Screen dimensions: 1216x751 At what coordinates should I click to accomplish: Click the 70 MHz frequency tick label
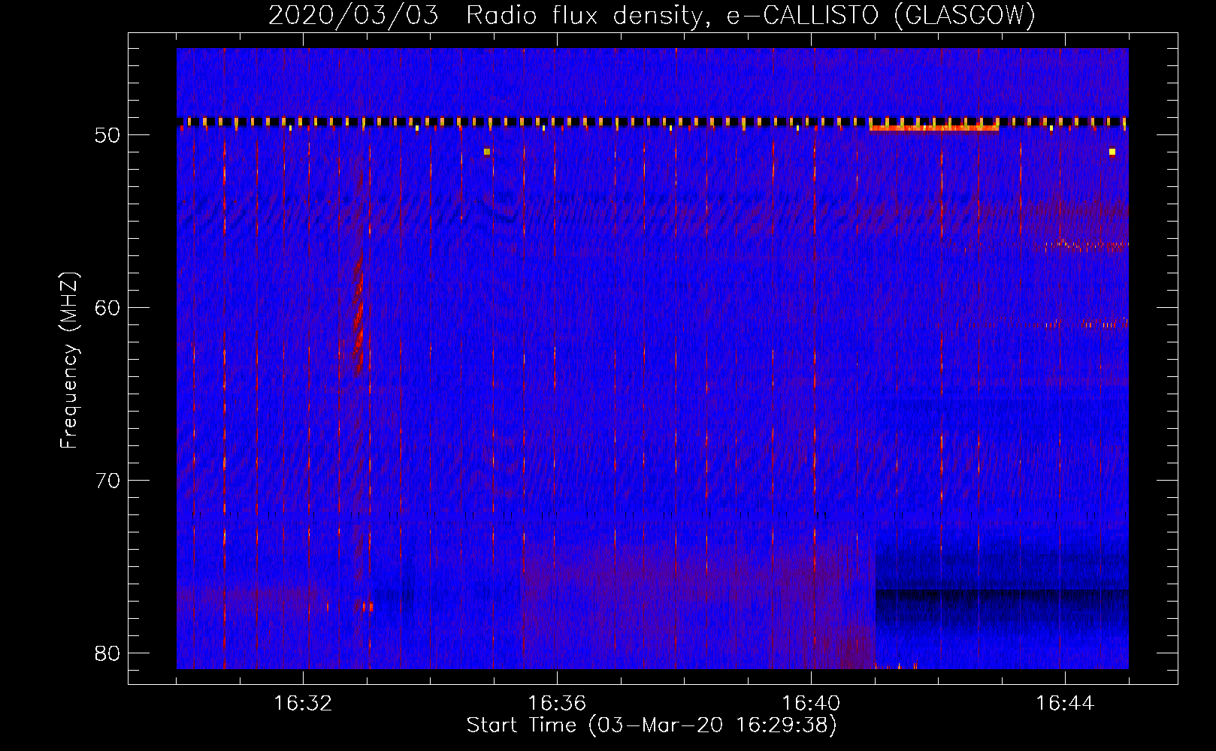click(108, 481)
